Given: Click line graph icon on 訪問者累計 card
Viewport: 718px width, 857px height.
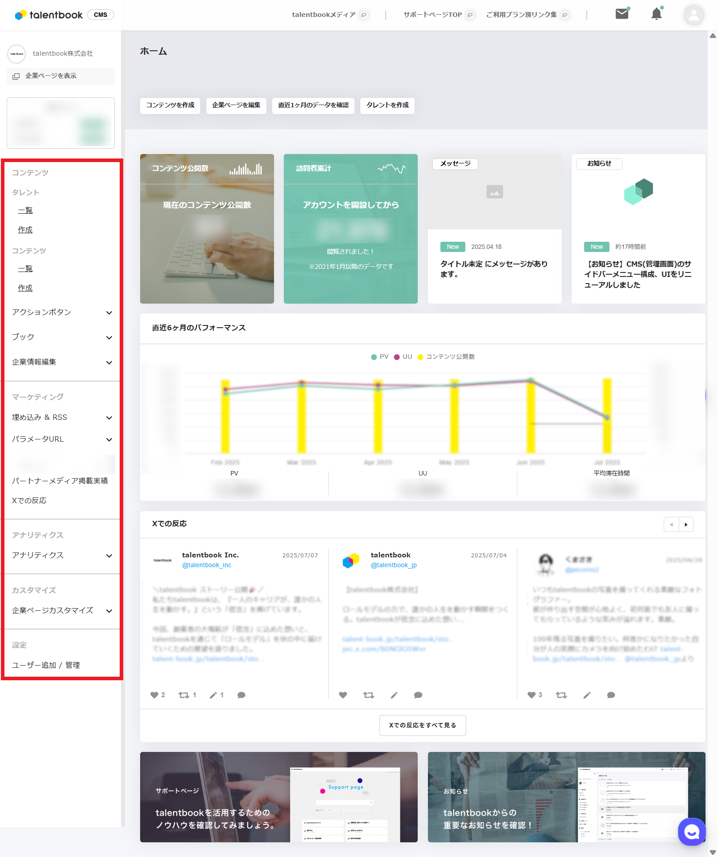Looking at the screenshot, I should click(x=391, y=169).
